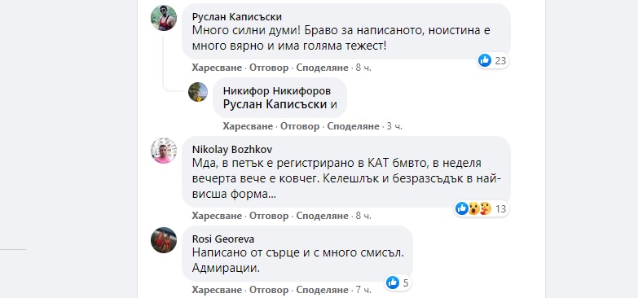Open Nikolay Bozhkov's profile picture

164,151
